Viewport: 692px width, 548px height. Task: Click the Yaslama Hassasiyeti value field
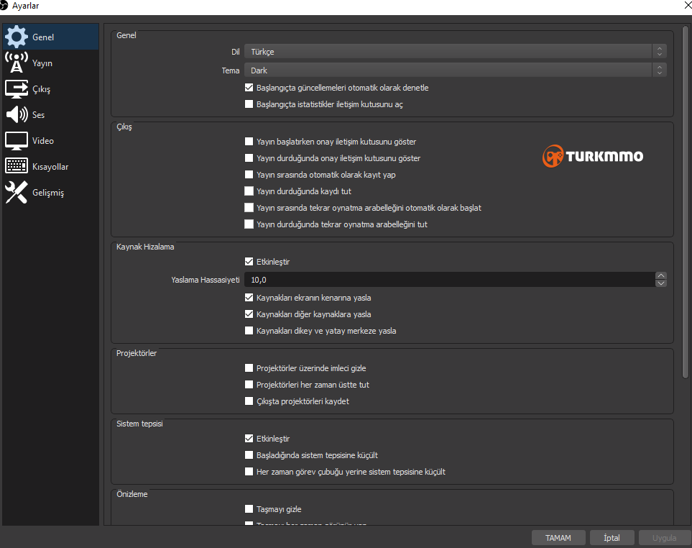450,280
